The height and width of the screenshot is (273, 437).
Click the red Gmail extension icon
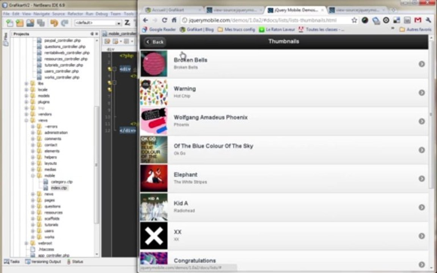(418, 20)
